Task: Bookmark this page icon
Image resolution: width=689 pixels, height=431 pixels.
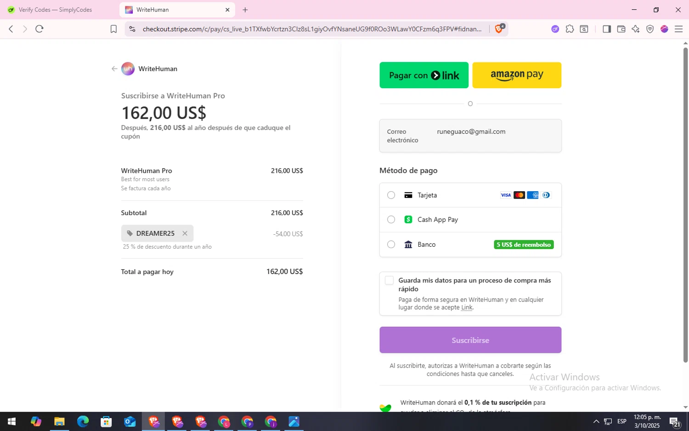Action: pos(113,29)
